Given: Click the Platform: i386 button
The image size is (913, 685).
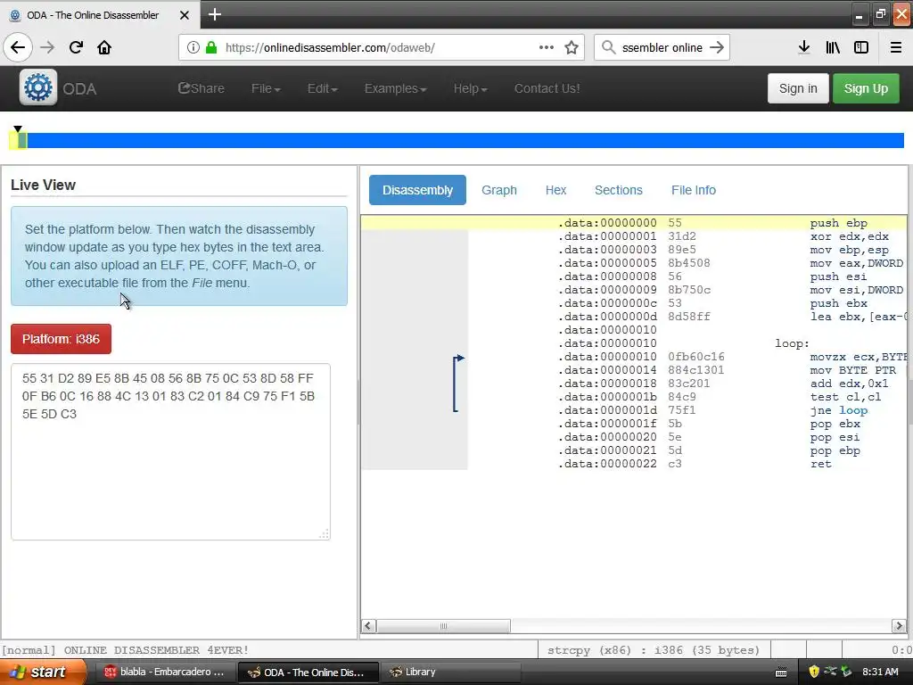Looking at the screenshot, I should pos(62,339).
